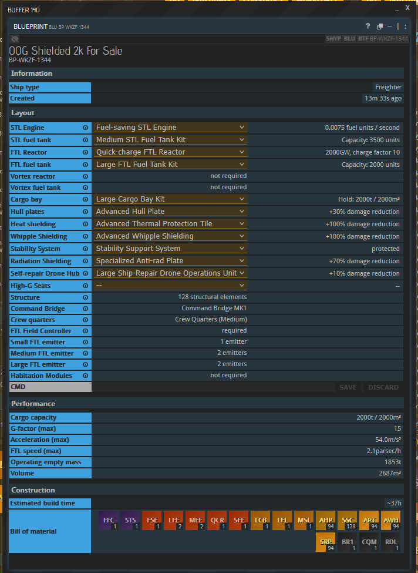This screenshot has height=573, width=418.
Task: Click the info icon beside Cargo bay
Action: (x=85, y=199)
